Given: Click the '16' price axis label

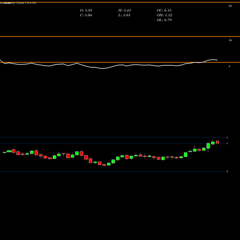Looking at the screenshot, I should 230,40.
